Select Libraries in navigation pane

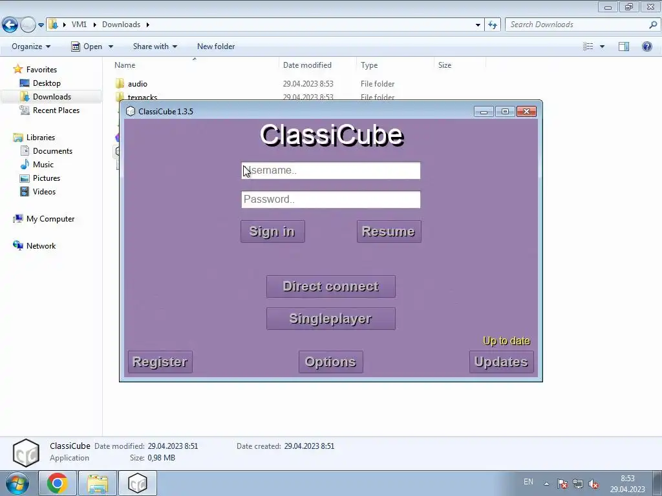pos(41,138)
